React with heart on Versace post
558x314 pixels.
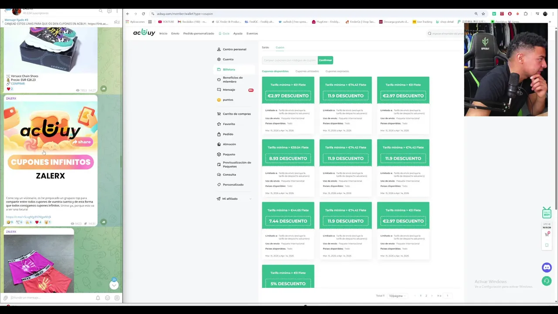(x=10, y=89)
